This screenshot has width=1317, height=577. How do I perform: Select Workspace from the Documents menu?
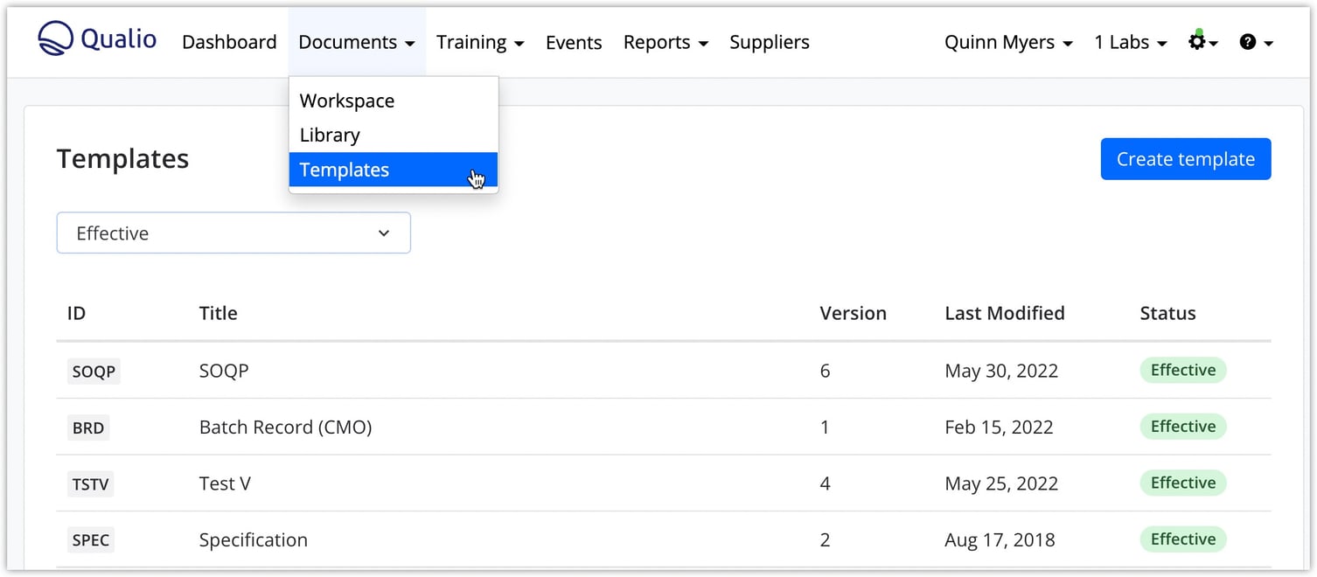(347, 100)
